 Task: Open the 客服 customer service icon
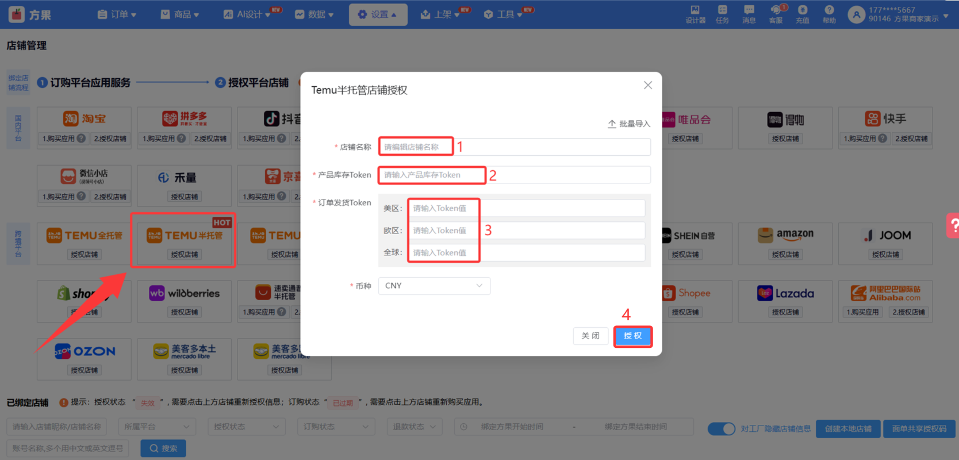pos(776,10)
